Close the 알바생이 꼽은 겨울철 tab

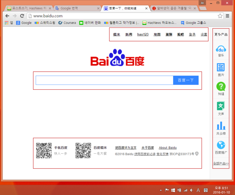(195, 8)
